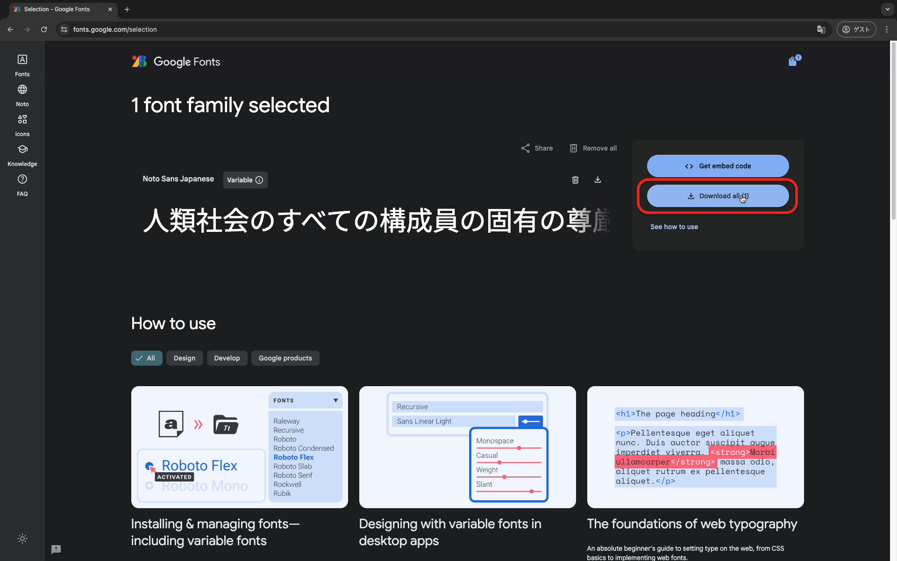Open Chrome three-dot menu
This screenshot has width=897, height=561.
coord(887,29)
